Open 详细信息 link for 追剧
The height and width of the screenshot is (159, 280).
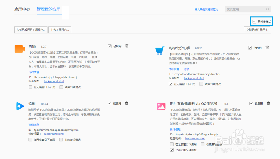[34, 125]
